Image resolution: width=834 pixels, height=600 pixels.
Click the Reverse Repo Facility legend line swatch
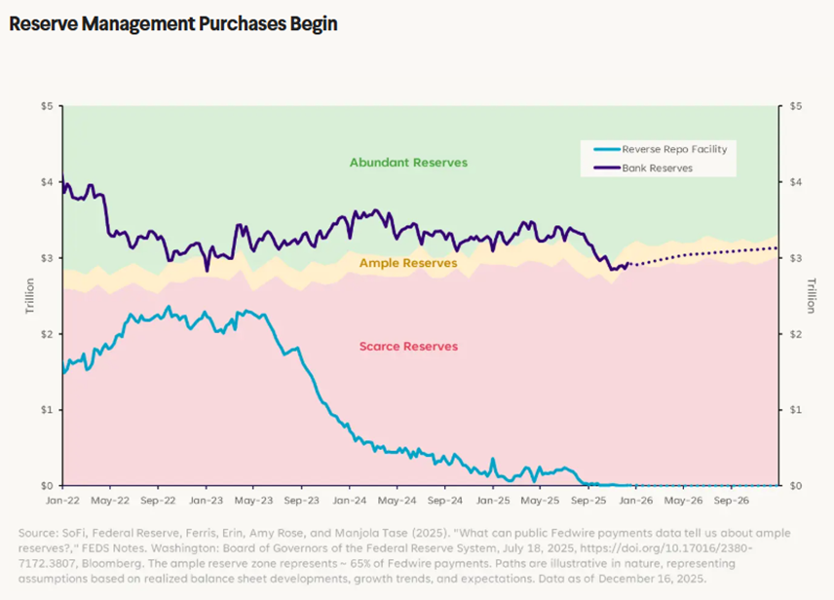pyautogui.click(x=604, y=150)
